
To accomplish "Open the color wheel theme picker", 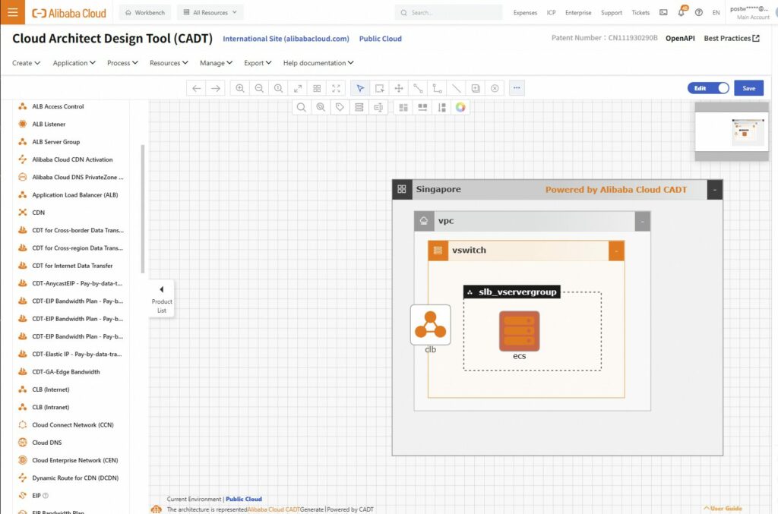I will point(460,108).
